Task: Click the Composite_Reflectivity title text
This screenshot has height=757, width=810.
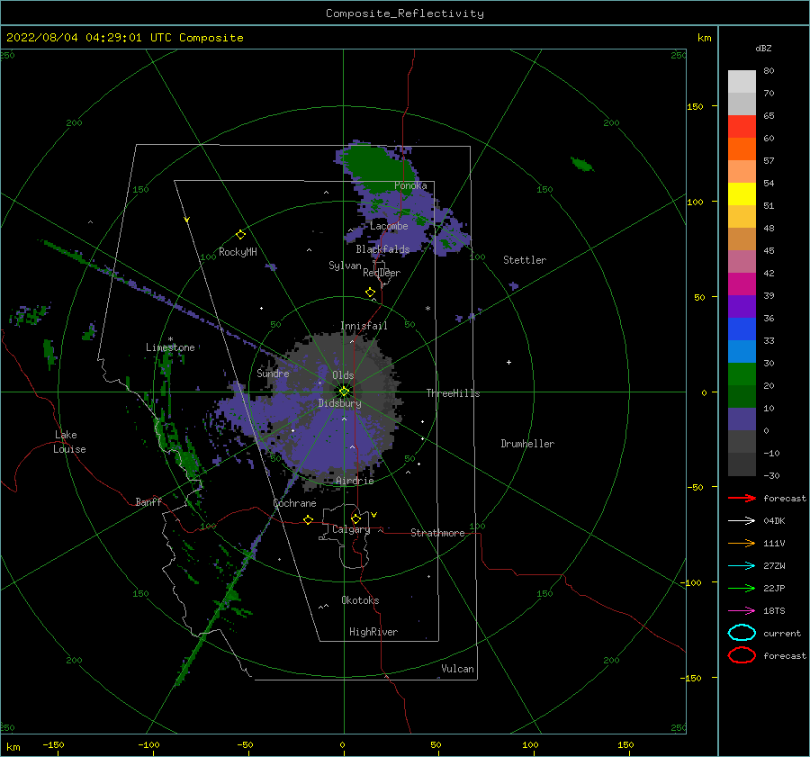Action: pyautogui.click(x=404, y=14)
